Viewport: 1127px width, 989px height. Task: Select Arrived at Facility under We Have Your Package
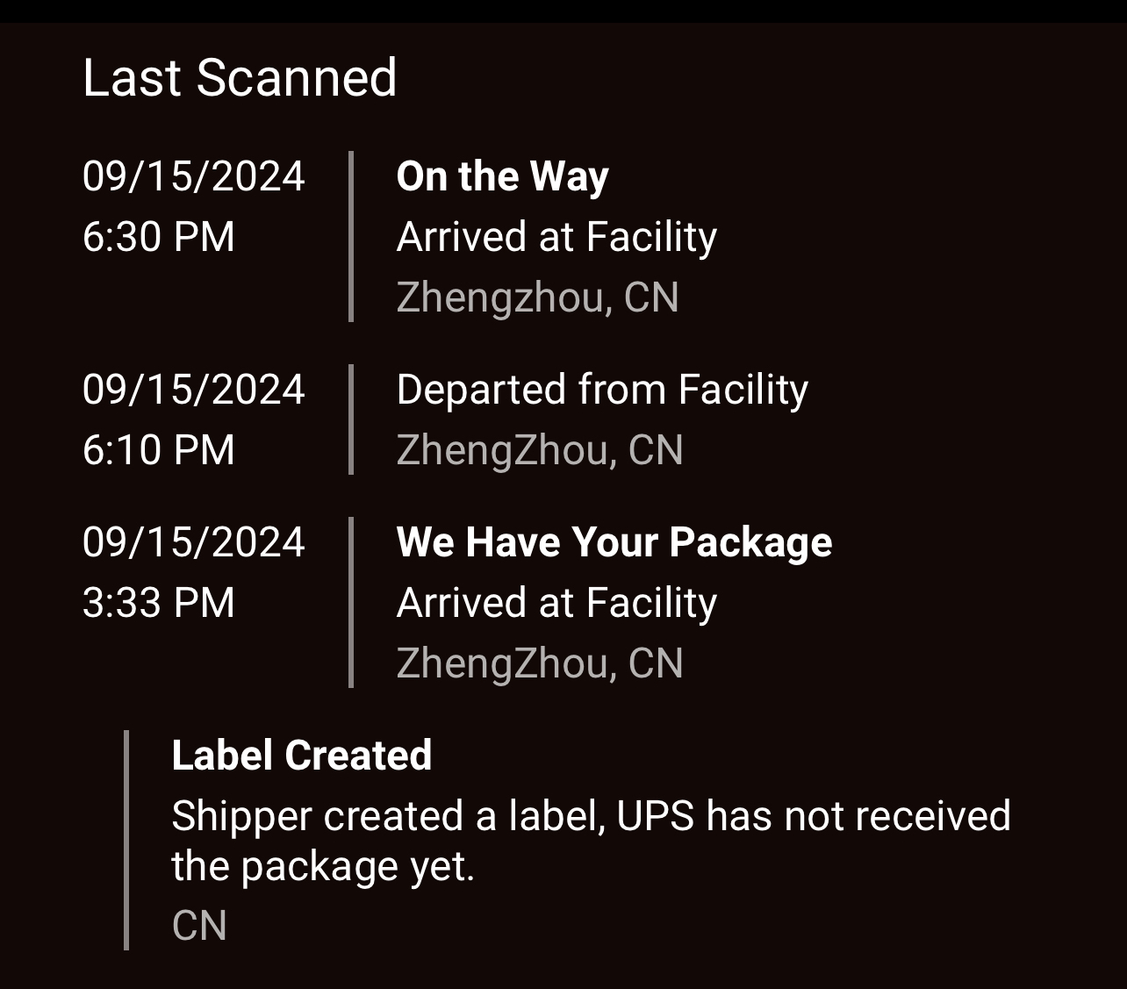click(x=556, y=604)
